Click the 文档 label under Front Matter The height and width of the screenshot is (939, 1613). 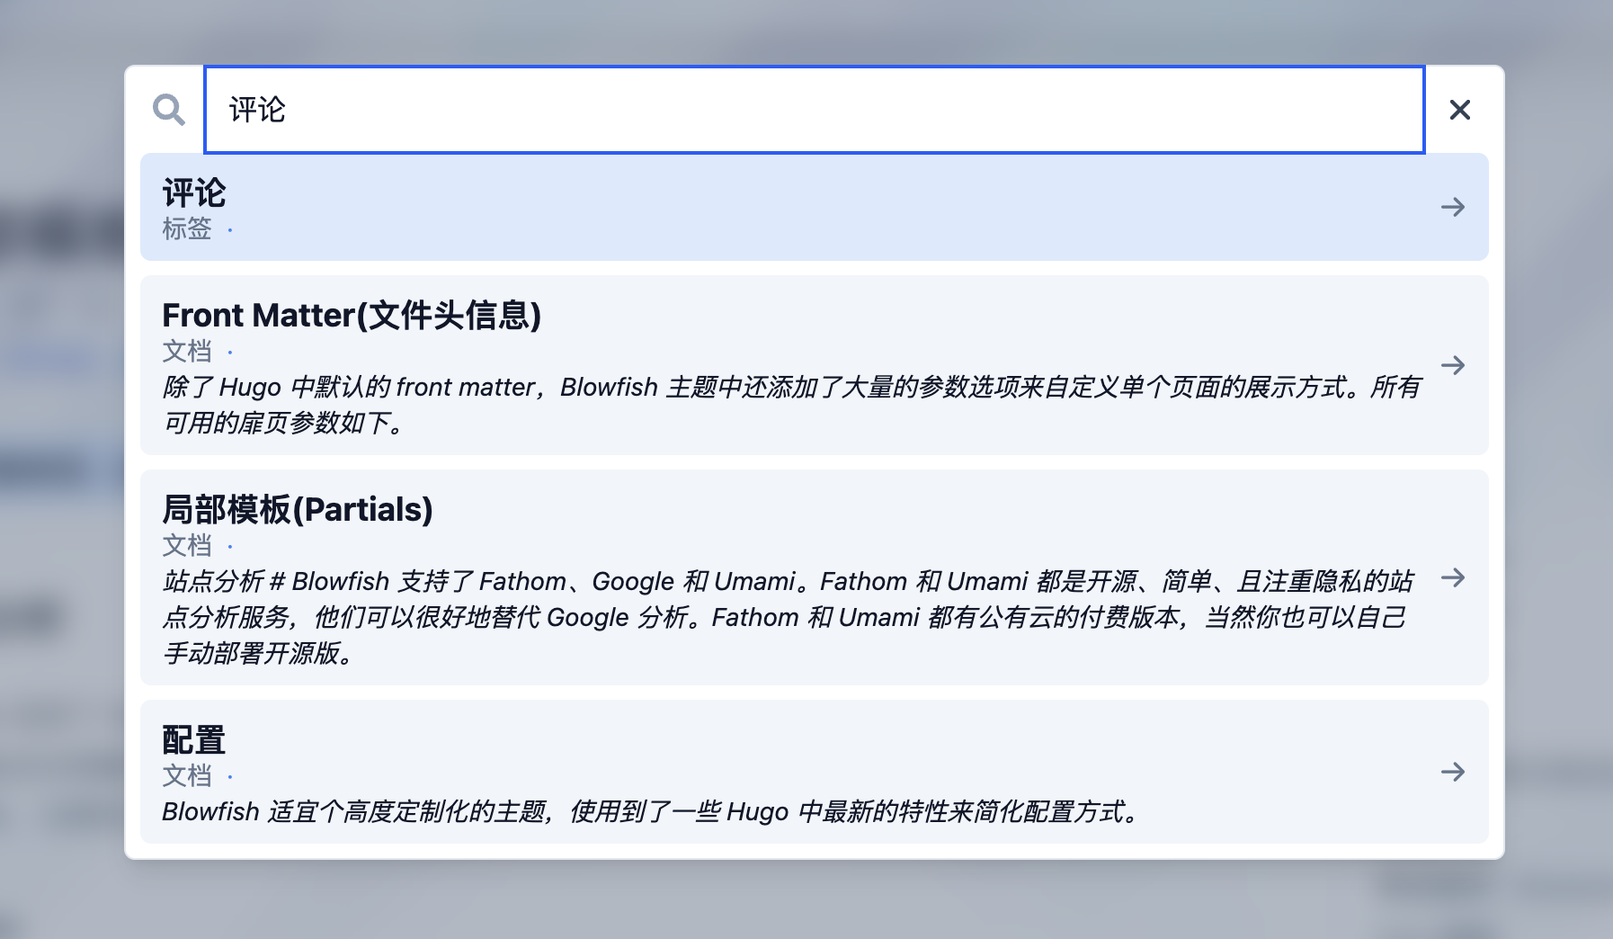187,352
